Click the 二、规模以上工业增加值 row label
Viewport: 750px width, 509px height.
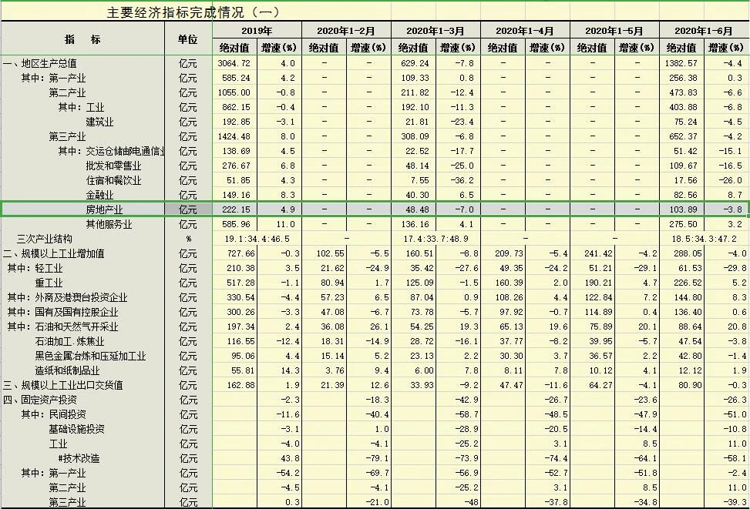pyautogui.click(x=54, y=254)
